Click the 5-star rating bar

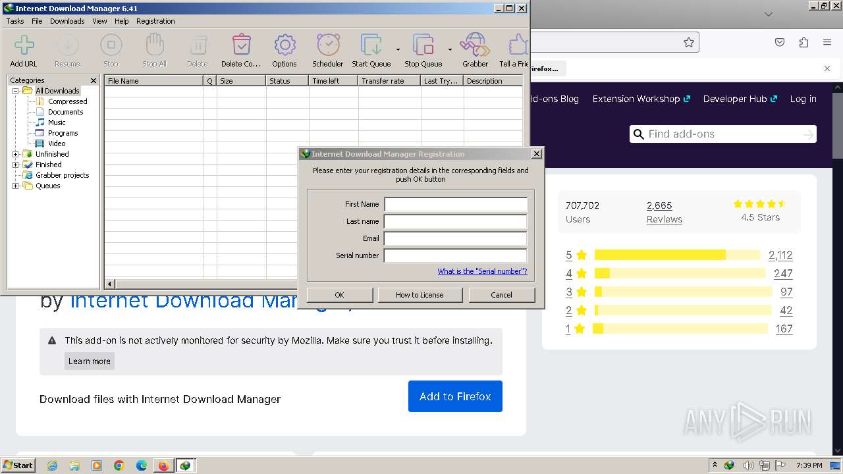pos(677,255)
